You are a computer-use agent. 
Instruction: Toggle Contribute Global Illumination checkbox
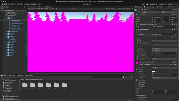point(153,43)
